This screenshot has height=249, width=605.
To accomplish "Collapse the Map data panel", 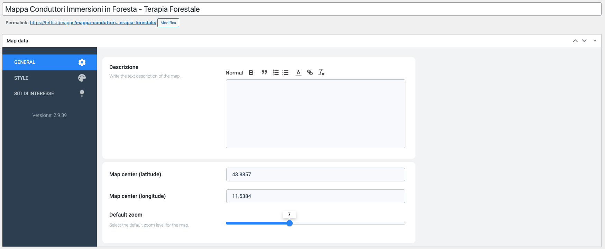I will [x=595, y=41].
